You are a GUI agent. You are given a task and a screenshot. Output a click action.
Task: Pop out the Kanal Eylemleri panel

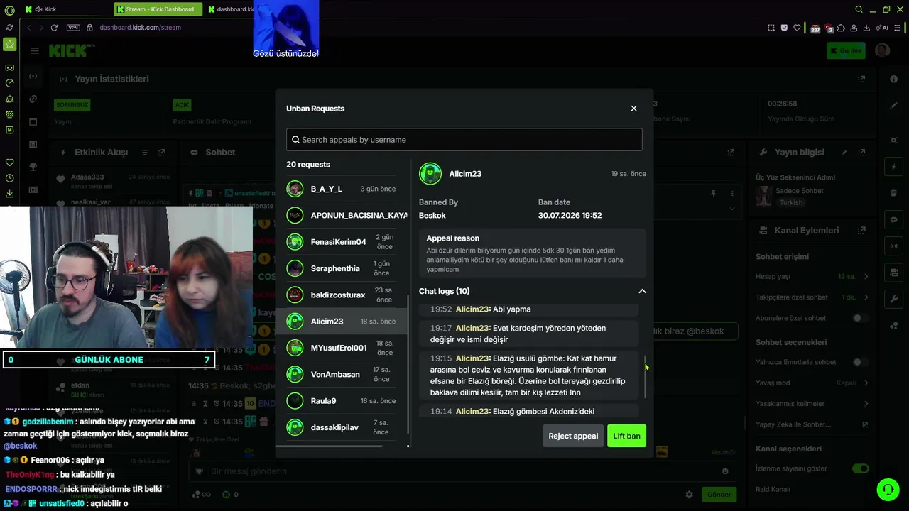click(861, 231)
